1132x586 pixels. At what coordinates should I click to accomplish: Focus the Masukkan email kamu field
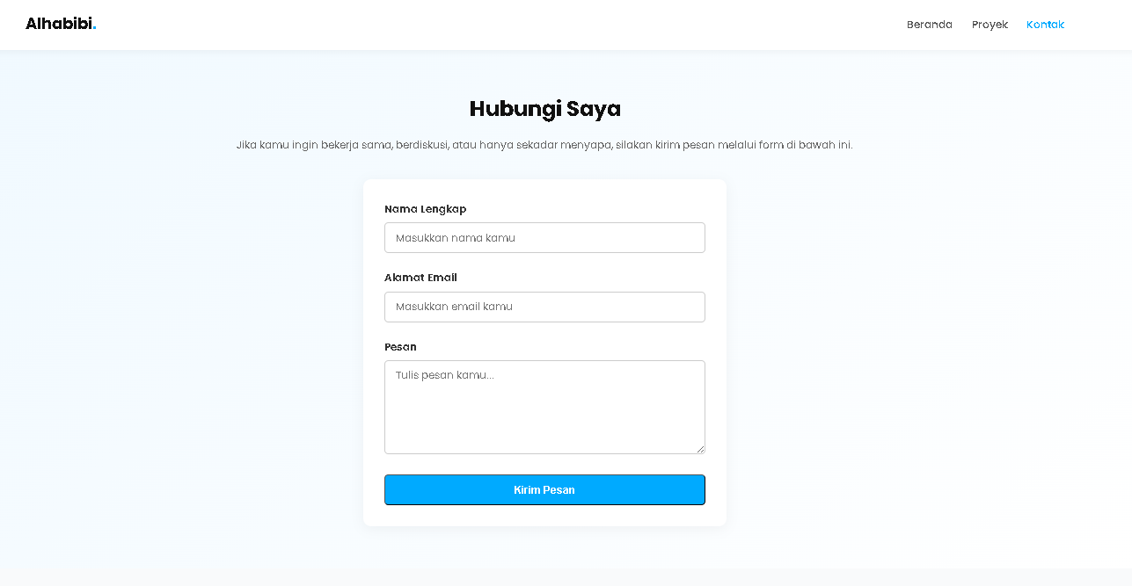click(544, 307)
